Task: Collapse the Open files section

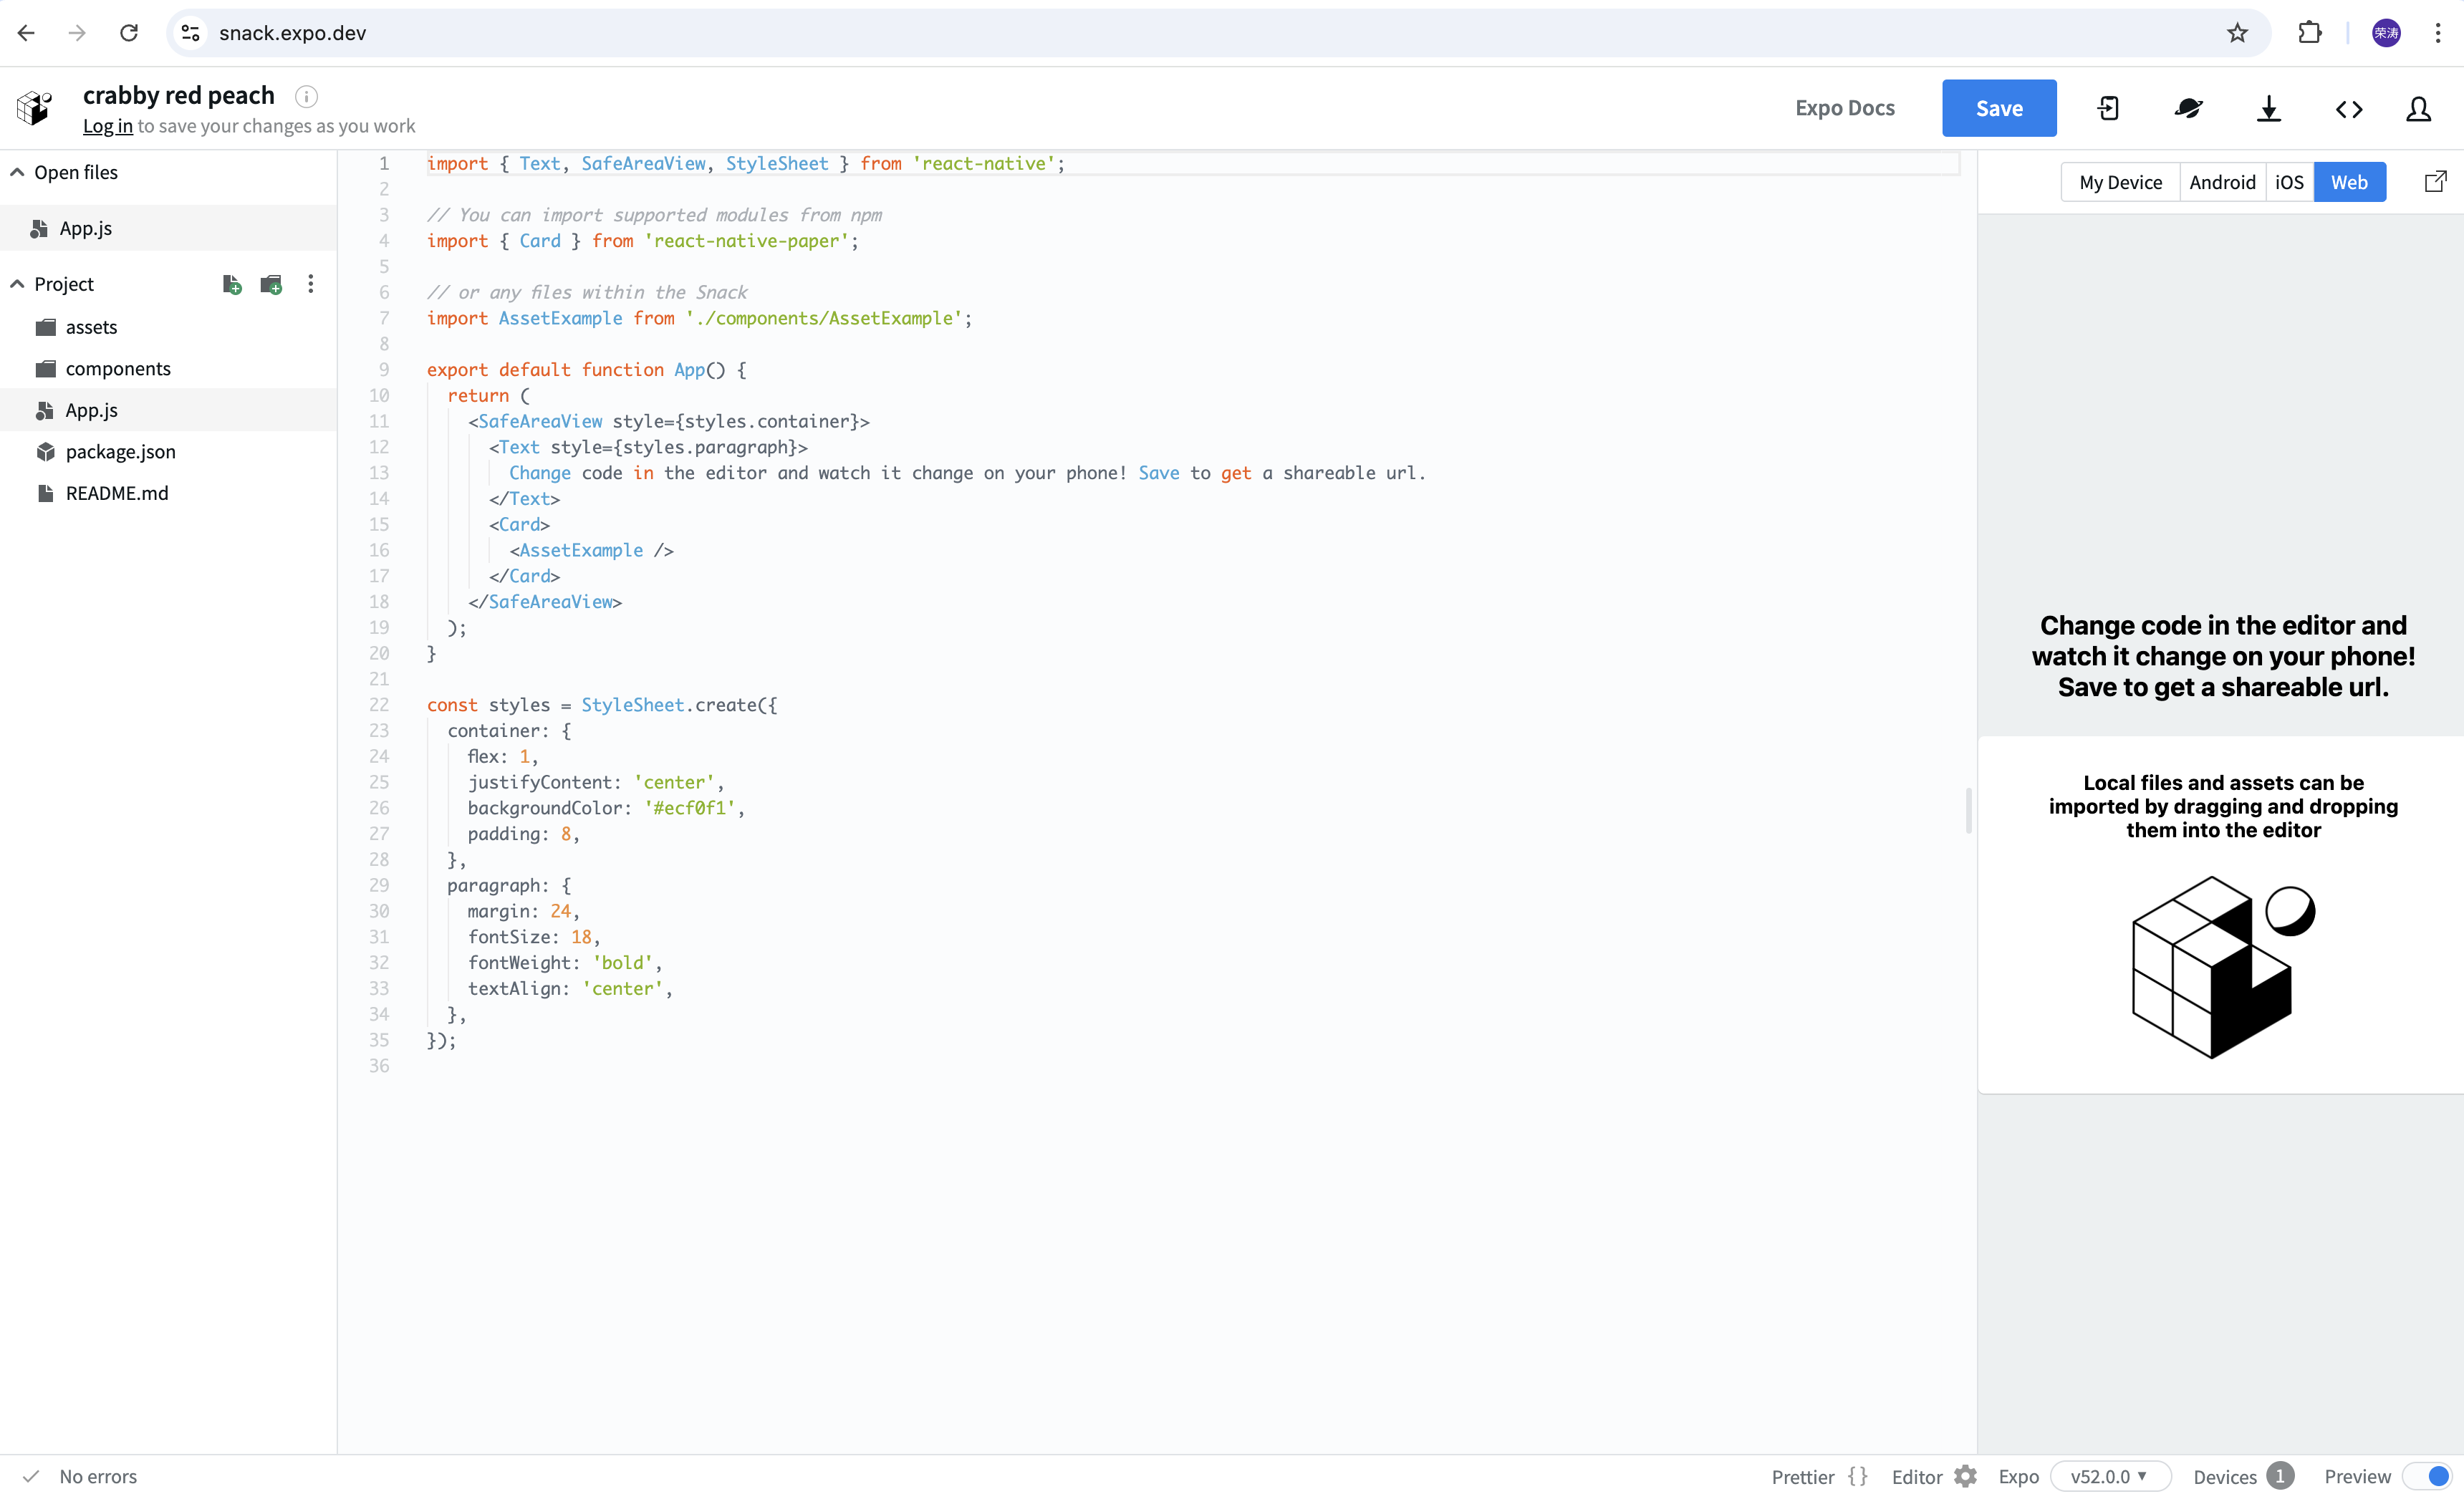Action: 17,172
